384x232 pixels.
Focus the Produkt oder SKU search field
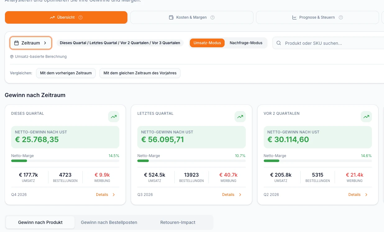(x=328, y=43)
